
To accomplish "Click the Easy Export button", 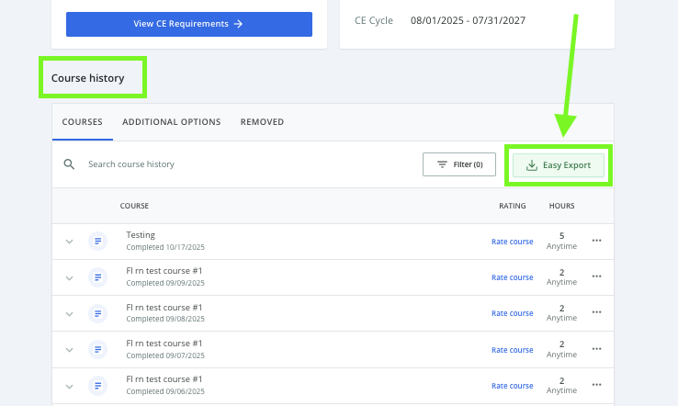I will [559, 165].
